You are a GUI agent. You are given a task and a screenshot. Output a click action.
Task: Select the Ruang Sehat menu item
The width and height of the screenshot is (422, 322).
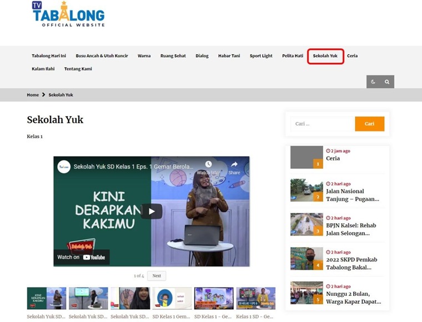click(x=173, y=56)
